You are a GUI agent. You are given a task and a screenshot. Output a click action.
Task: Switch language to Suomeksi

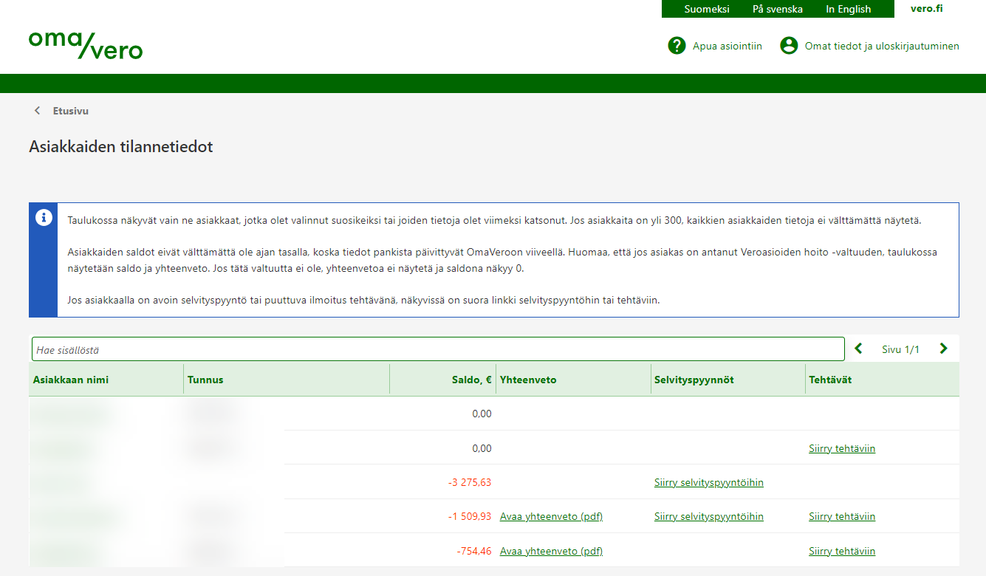[706, 9]
